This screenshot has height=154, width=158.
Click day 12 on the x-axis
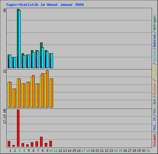click(x=60, y=151)
